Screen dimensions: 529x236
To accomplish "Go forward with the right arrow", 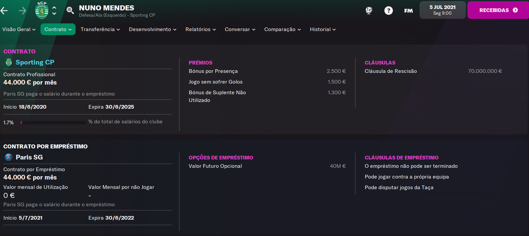I will [x=22, y=11].
